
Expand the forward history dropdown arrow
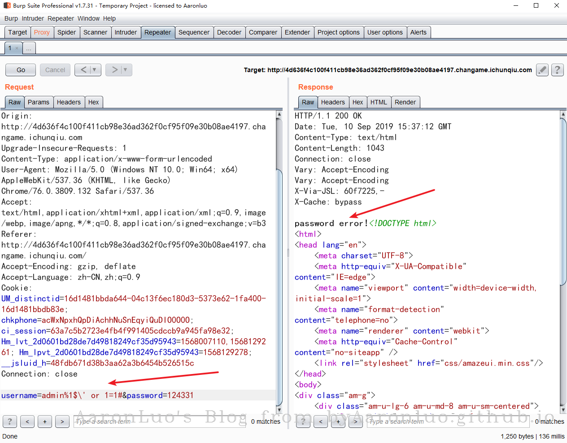pos(125,70)
